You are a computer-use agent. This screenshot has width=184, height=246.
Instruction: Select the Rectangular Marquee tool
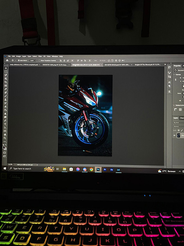click(x=6, y=72)
